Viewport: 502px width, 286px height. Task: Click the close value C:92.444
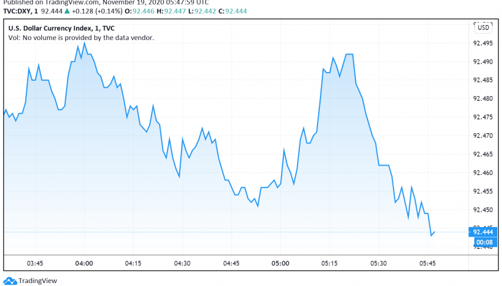point(233,11)
